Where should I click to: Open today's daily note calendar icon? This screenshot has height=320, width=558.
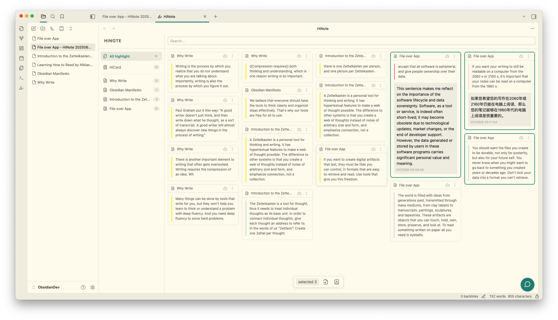pyautogui.click(x=21, y=58)
